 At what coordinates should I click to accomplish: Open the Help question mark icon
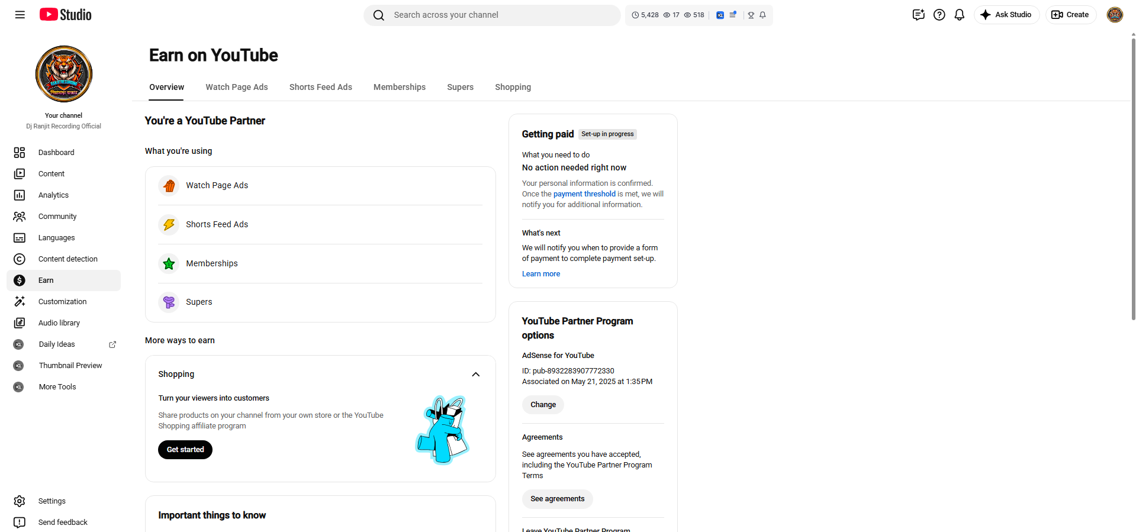point(939,15)
